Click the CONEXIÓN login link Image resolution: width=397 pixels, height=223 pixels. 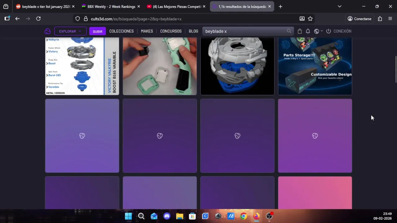(x=342, y=31)
